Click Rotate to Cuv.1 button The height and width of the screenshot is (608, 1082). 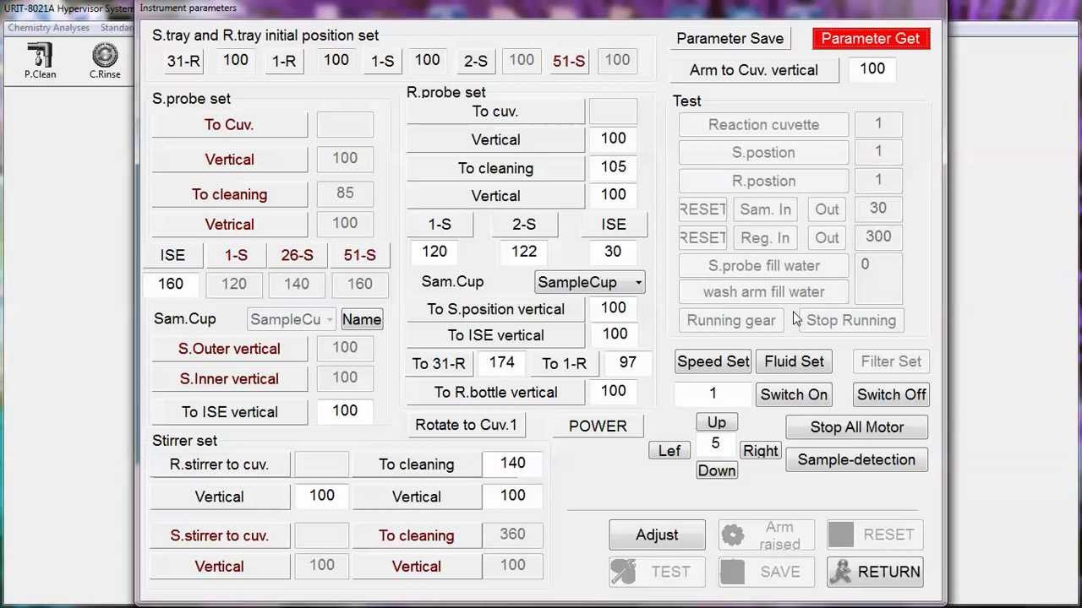pos(466,425)
